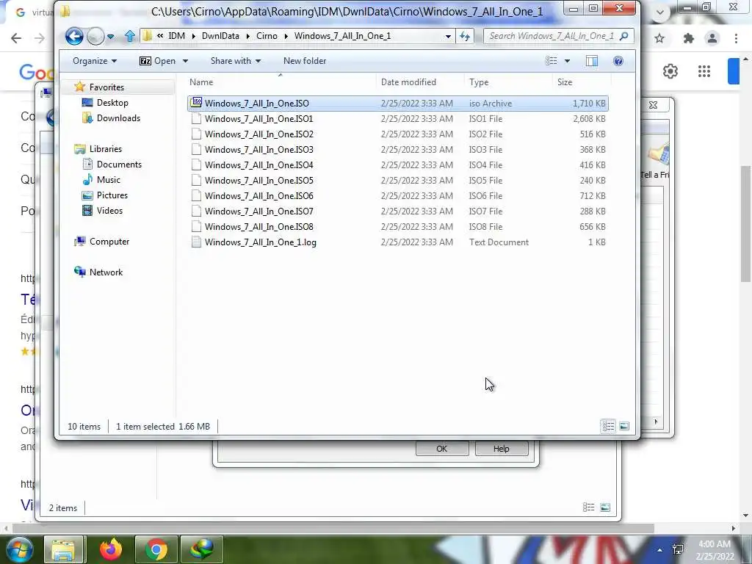Click the ISO archive file icon
Image resolution: width=752 pixels, height=564 pixels.
coord(196,102)
